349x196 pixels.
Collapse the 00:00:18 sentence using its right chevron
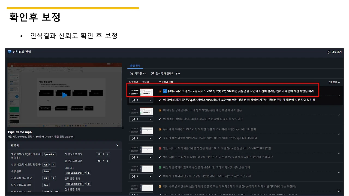click(x=339, y=134)
